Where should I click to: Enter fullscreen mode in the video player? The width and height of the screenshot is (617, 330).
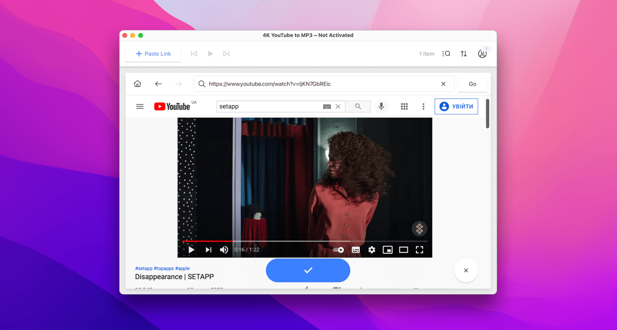[x=419, y=249]
